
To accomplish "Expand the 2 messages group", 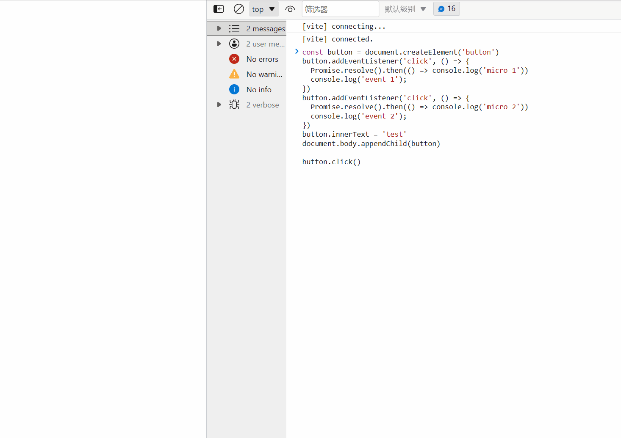I will click(x=219, y=28).
